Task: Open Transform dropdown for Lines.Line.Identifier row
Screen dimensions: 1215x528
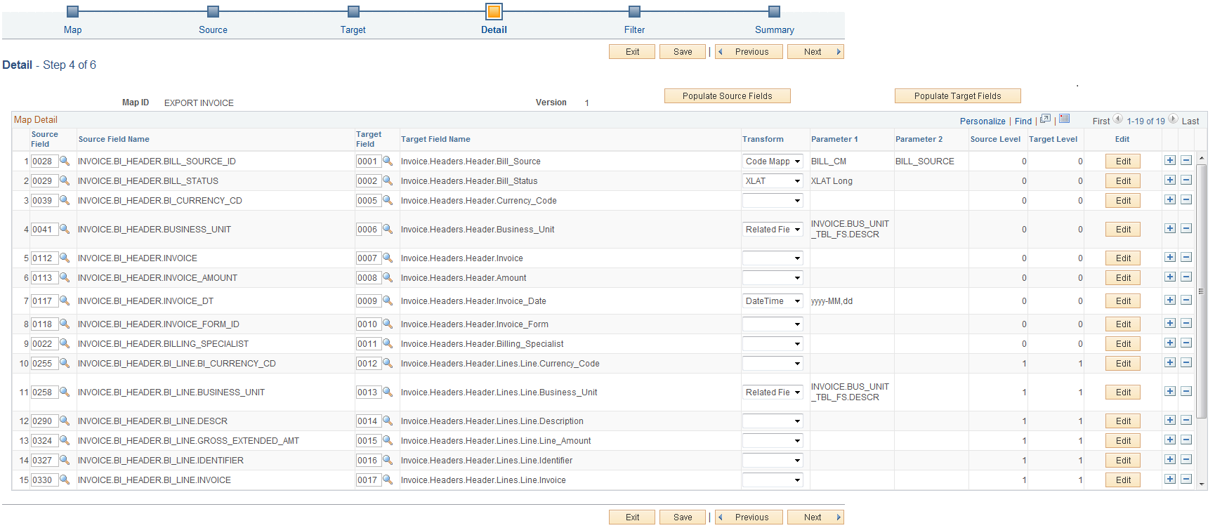Action: [x=773, y=461]
